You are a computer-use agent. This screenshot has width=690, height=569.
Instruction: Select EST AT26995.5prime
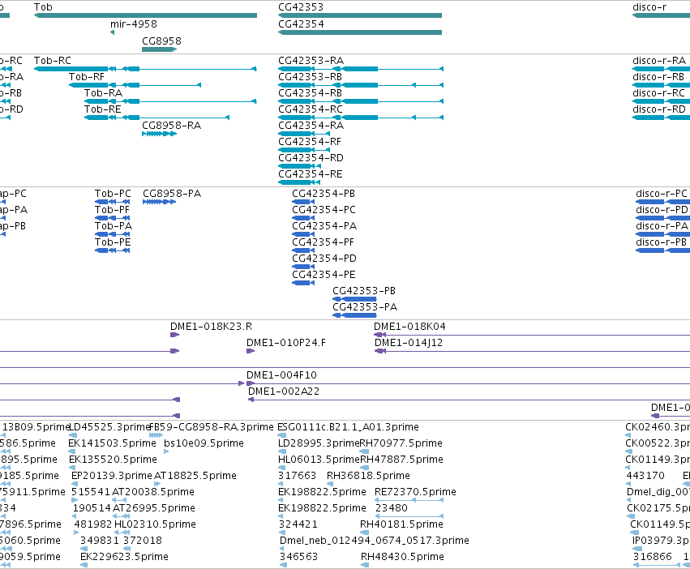(x=154, y=508)
